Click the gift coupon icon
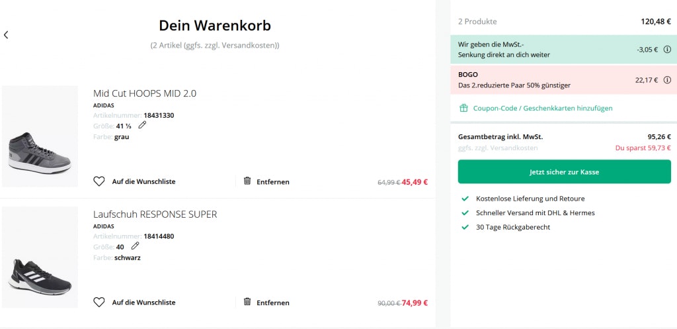Viewport: 677px width, 329px height. [x=463, y=108]
